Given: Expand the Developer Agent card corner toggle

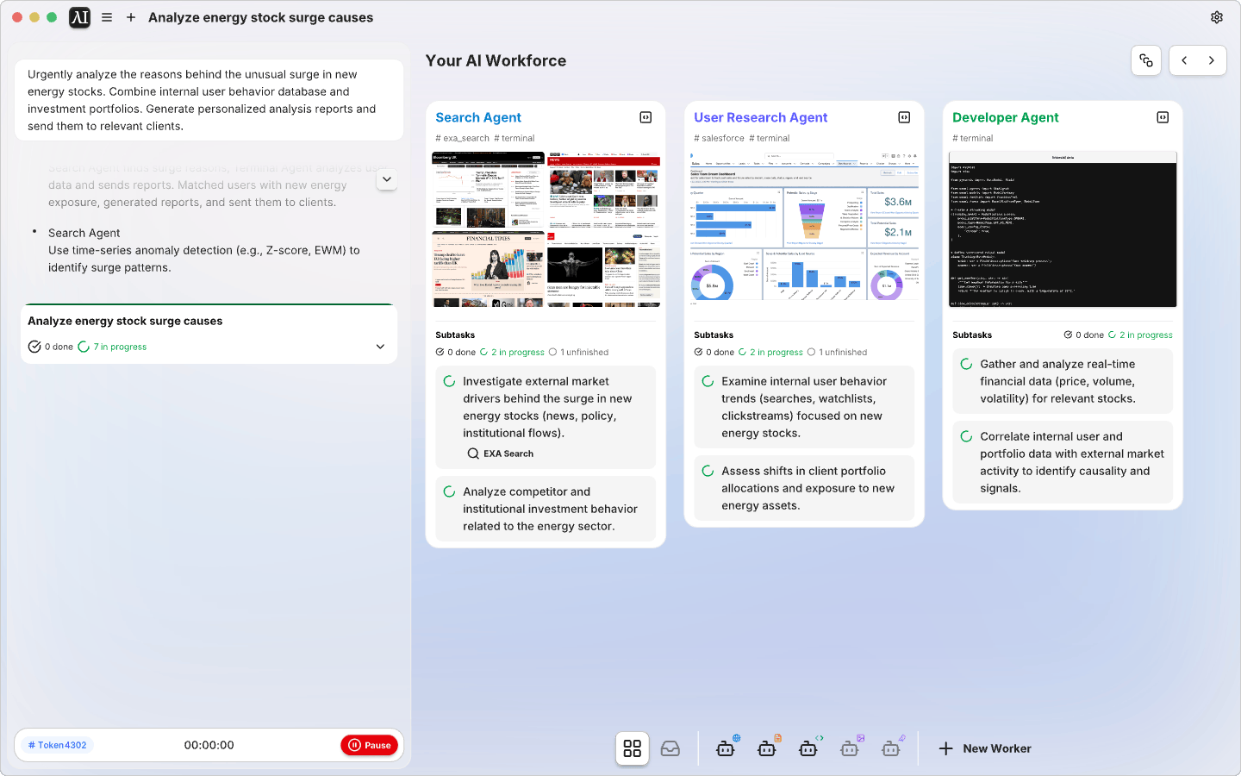Looking at the screenshot, I should click(1162, 116).
